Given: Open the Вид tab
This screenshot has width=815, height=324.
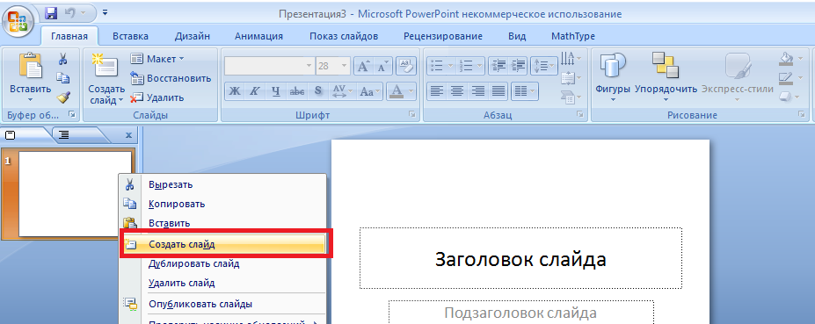Looking at the screenshot, I should [x=517, y=36].
